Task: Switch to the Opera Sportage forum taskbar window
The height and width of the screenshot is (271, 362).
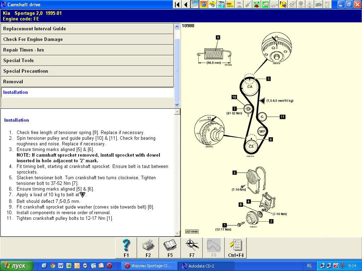Action: click(148, 266)
